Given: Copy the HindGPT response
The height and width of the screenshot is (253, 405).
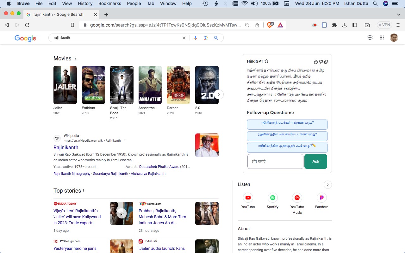Looking at the screenshot, I should [326, 62].
